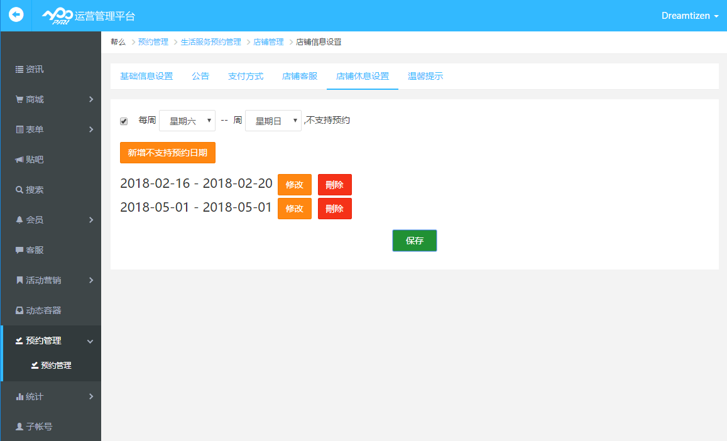This screenshot has width=727, height=441.
Task: Click the 店铺信息设置 breadcrumb text
Action: (x=319, y=41)
